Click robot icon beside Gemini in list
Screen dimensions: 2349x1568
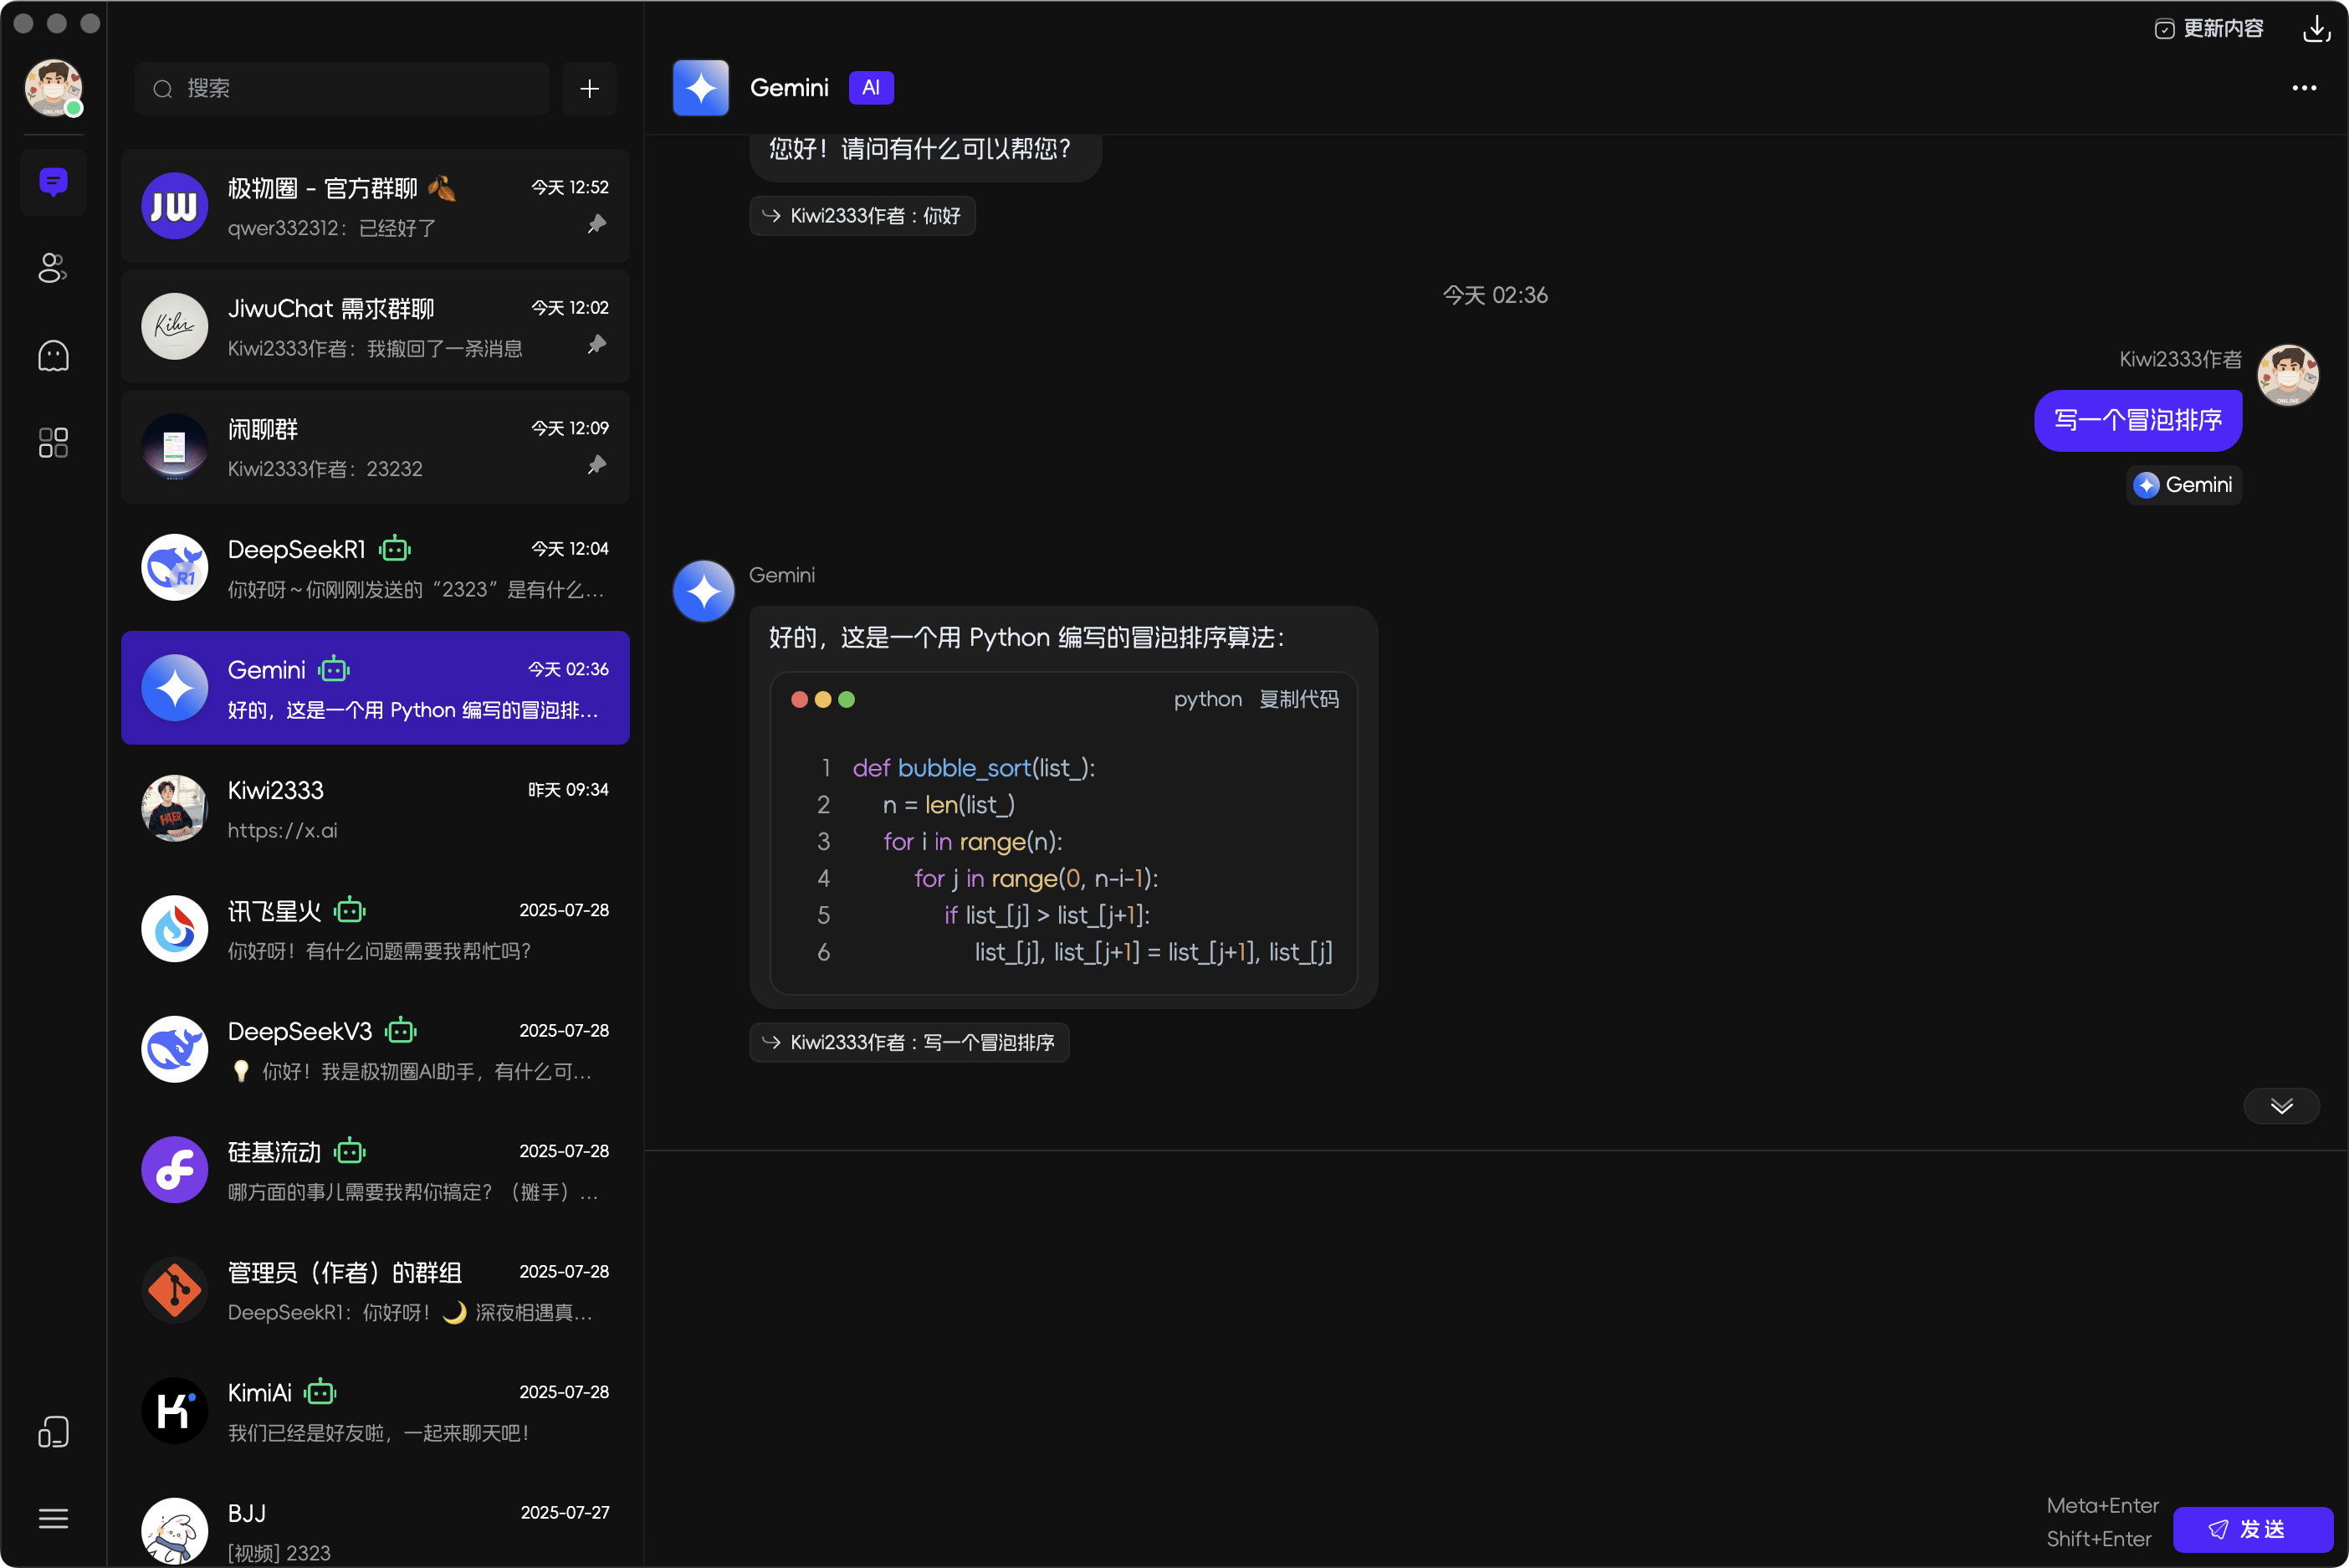click(334, 669)
